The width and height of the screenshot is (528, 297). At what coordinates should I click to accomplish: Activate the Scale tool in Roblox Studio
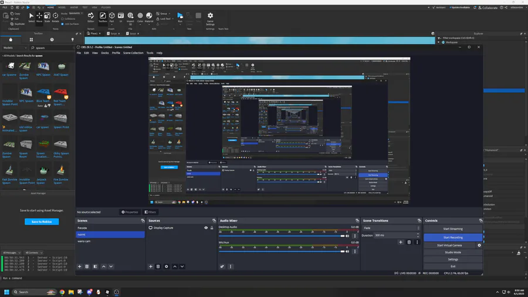(47, 17)
